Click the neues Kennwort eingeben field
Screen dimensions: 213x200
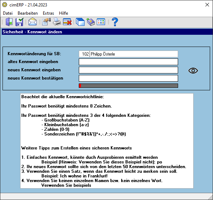[128, 70]
